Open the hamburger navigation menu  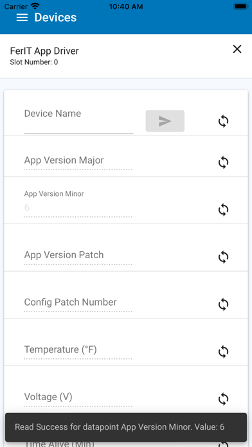(x=22, y=17)
